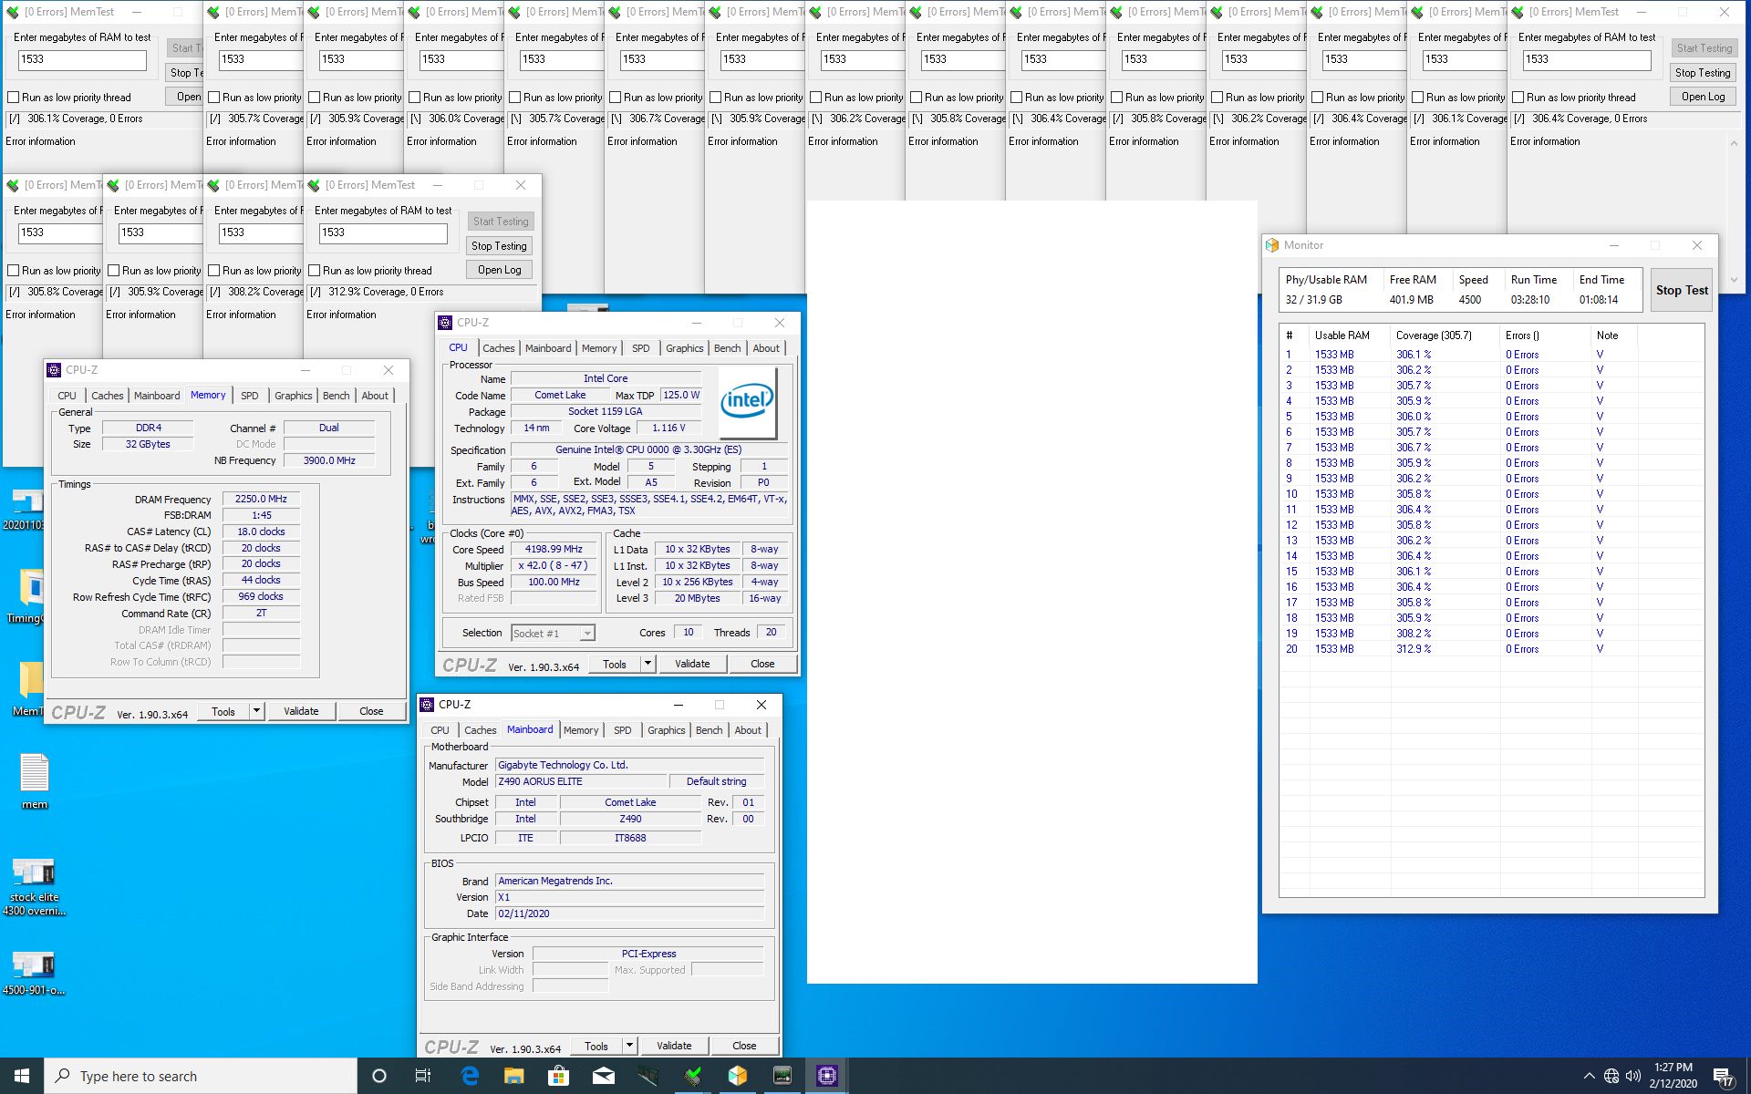The width and height of the screenshot is (1751, 1094).
Task: Tick low priority checkbox in 306.0% Coverage MemTest
Action: [x=414, y=98]
